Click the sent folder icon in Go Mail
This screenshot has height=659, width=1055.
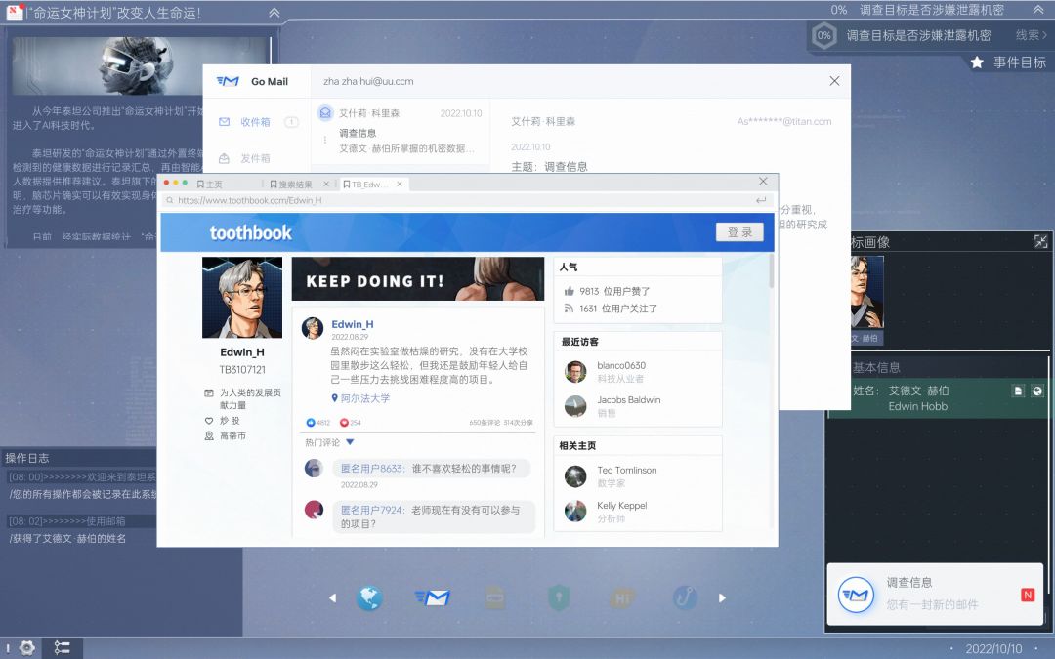(x=225, y=158)
